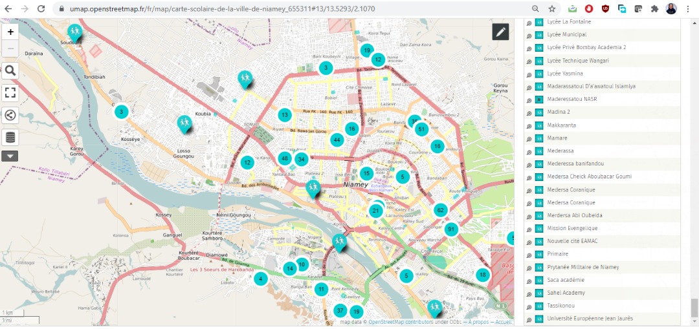Zoom in on the map with plus button

(11, 32)
